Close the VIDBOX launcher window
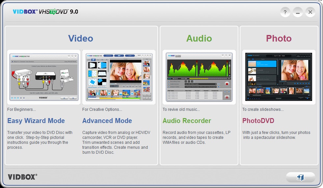The width and height of the screenshot is (323, 188). pos(310,12)
